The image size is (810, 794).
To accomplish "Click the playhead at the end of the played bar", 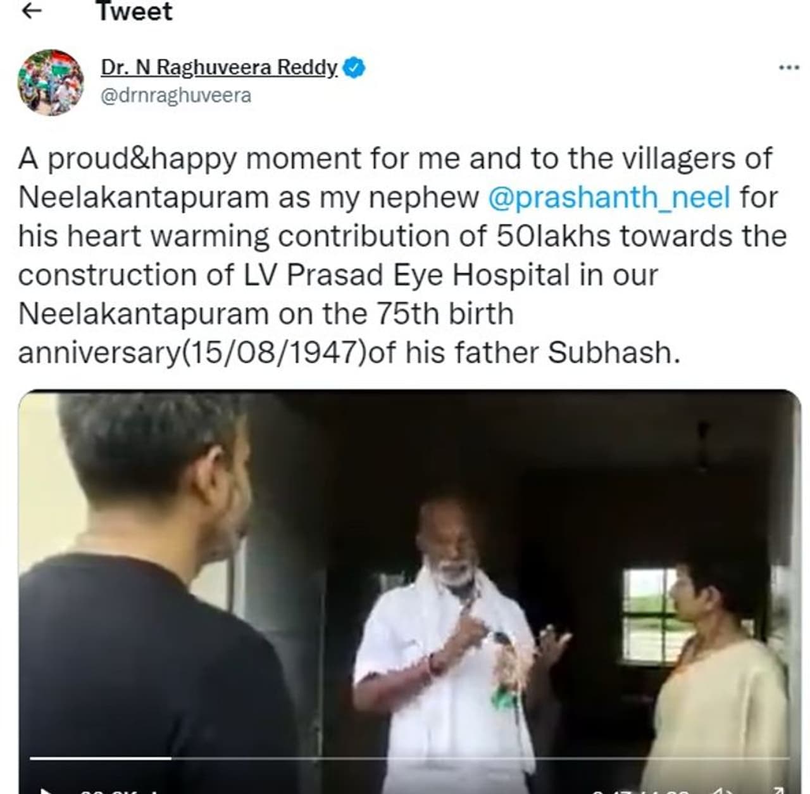I will pyautogui.click(x=171, y=757).
